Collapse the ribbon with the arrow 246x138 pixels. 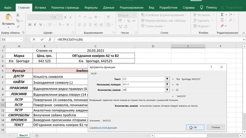244,33
